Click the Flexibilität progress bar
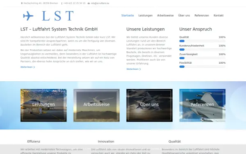Image resolution: width=246 pixels, height=154 pixels. click(203, 67)
